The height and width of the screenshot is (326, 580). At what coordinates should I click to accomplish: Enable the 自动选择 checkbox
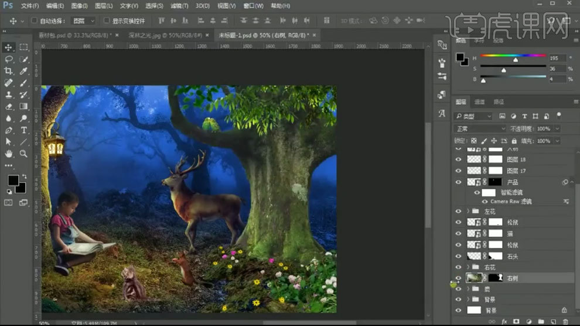pos(34,20)
